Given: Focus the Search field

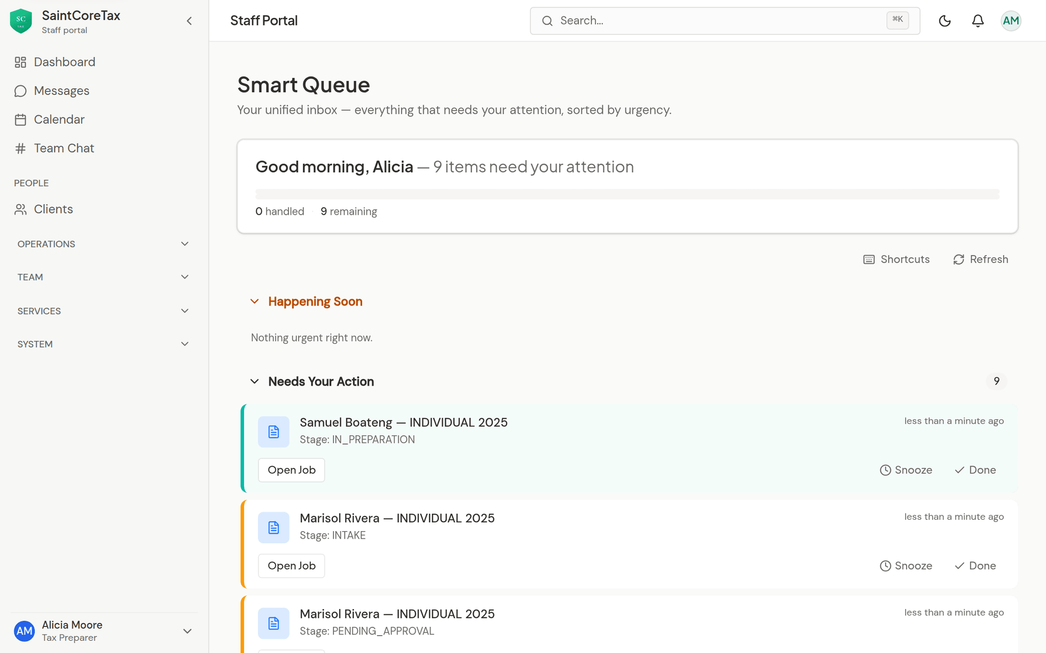Looking at the screenshot, I should (725, 21).
